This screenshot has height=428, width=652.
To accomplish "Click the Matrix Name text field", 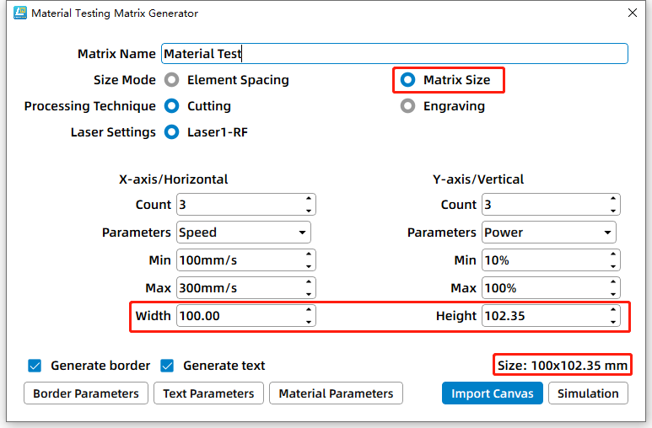I will click(x=394, y=54).
